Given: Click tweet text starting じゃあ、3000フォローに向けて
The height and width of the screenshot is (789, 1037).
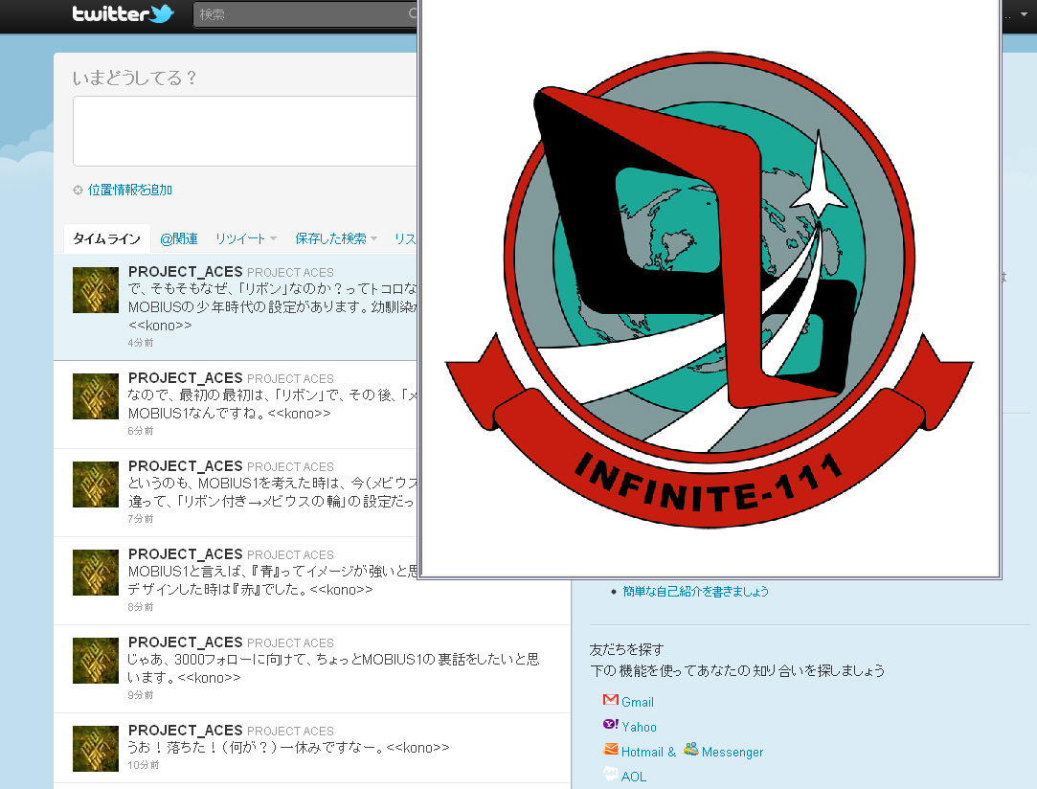Looking at the screenshot, I should point(333,668).
